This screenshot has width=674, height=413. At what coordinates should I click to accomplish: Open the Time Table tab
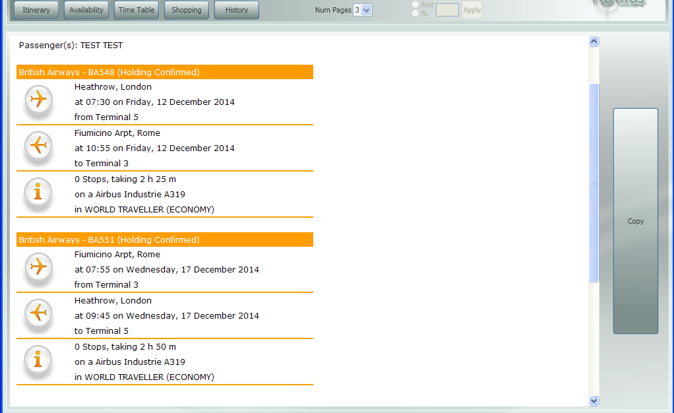pos(137,10)
